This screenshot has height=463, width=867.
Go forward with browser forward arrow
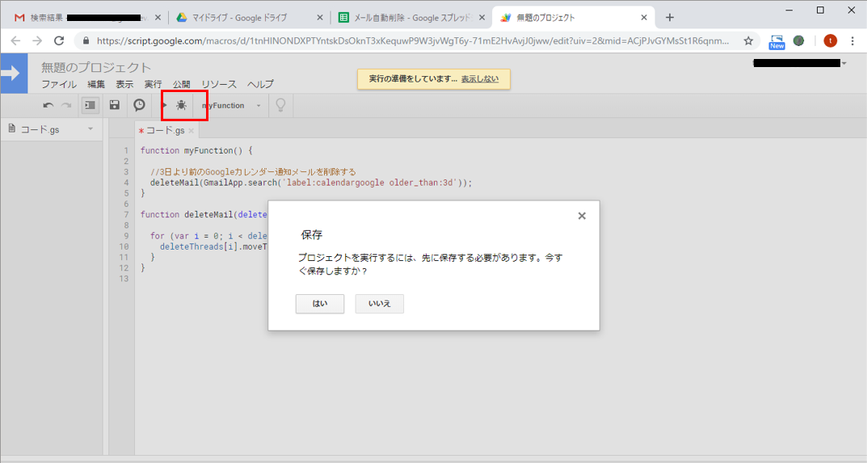(x=37, y=40)
